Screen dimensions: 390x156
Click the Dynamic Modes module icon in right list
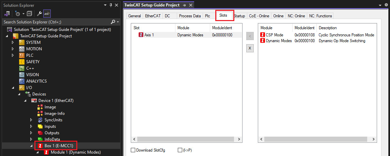tap(262, 41)
